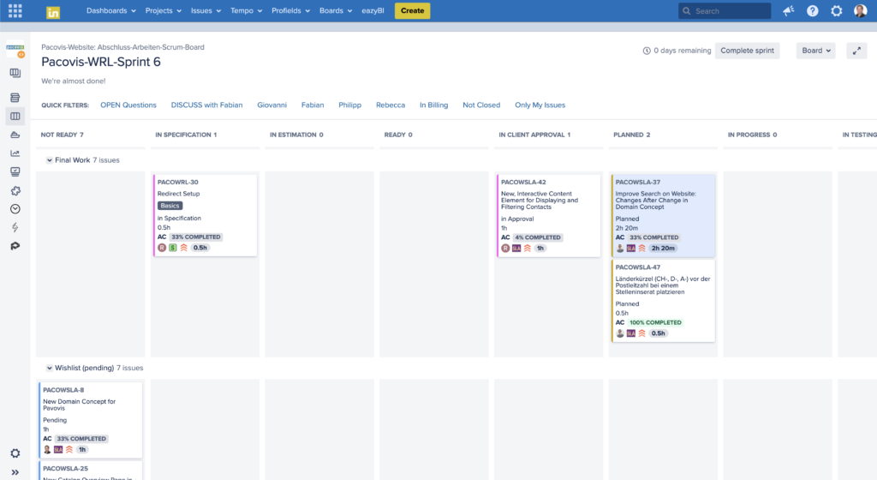Open issue PACOWSLA-47 link
Screen dimensions: 877x480
[637, 267]
